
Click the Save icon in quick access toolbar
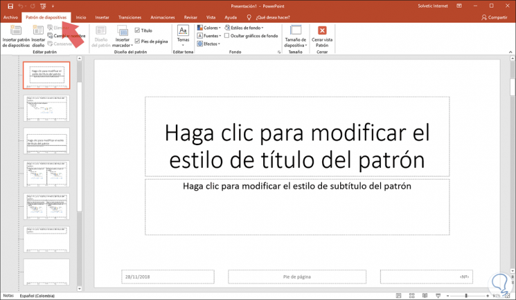pyautogui.click(x=10, y=6)
